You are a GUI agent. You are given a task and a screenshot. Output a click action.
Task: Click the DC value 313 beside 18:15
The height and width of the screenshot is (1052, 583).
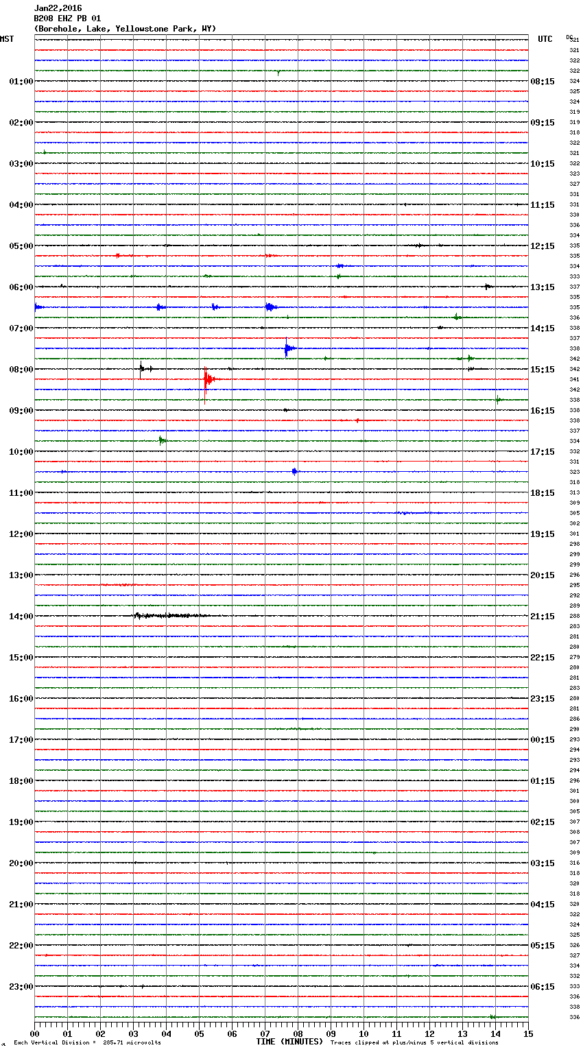575,493
